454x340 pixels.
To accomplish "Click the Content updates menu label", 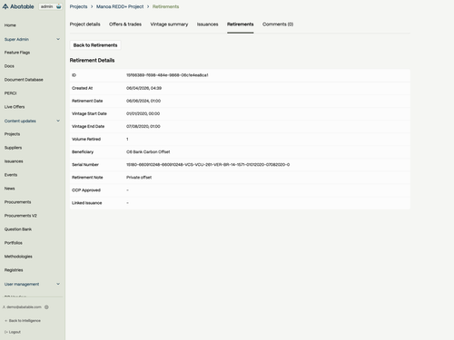I will pyautogui.click(x=20, y=121).
